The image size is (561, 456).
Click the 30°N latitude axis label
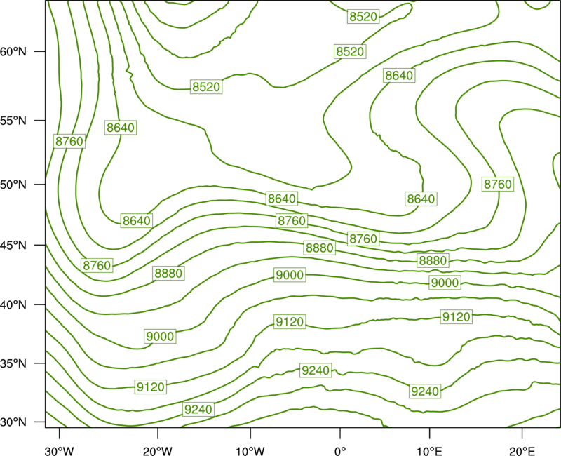tap(13, 422)
